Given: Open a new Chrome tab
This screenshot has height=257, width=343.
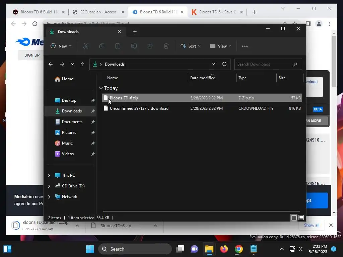Looking at the screenshot, I should (254, 12).
